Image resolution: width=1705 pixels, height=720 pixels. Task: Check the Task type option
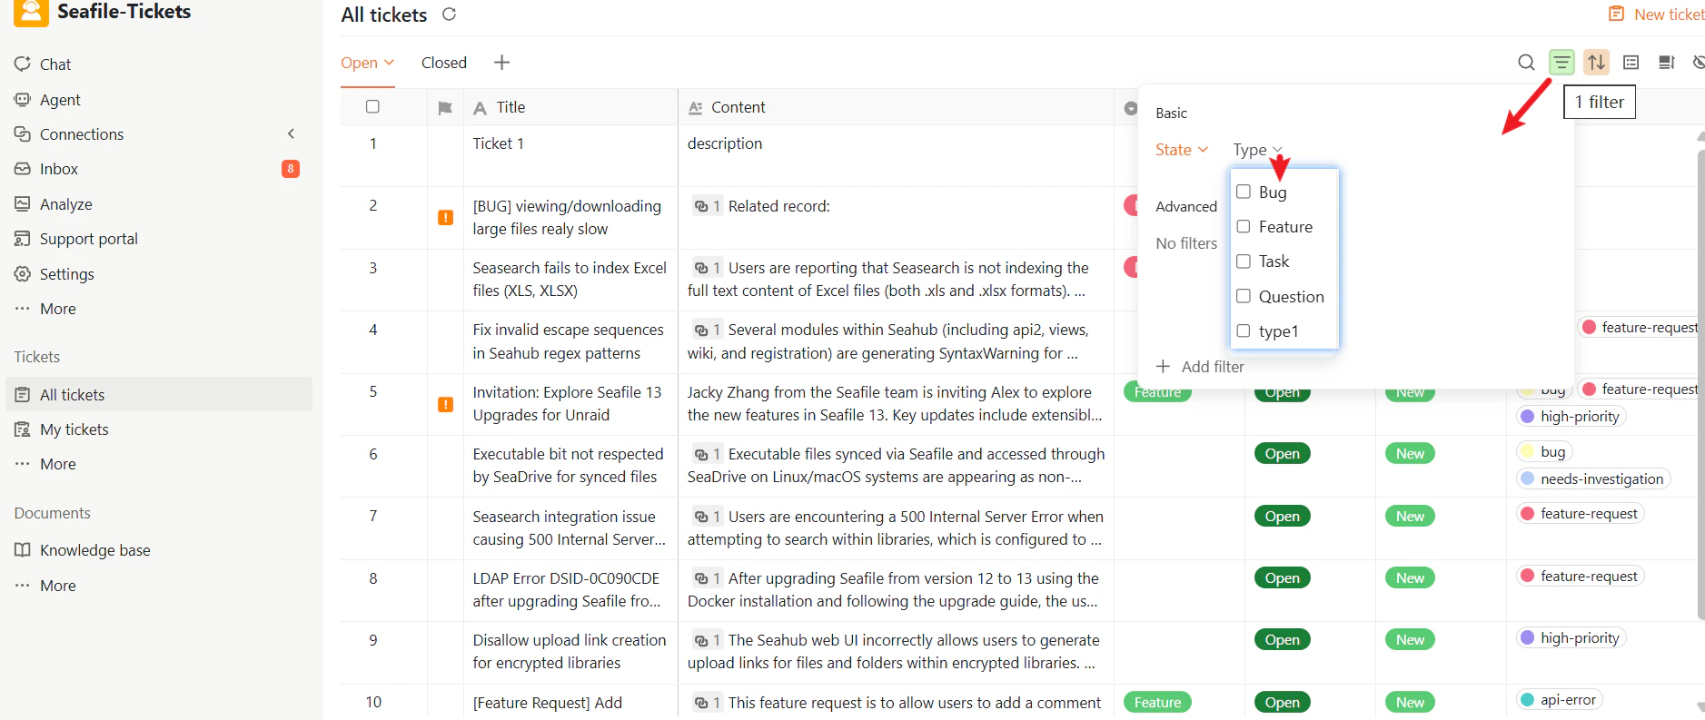(x=1244, y=261)
